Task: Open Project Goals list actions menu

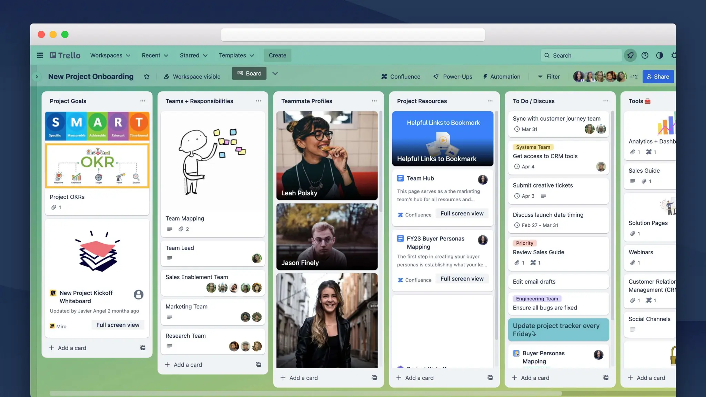Action: 143,101
